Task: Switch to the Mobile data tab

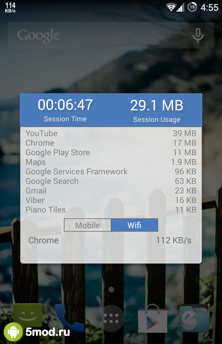Action: click(88, 225)
